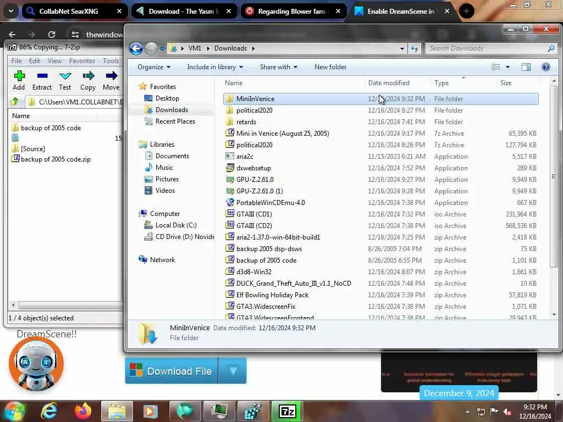Open a new browser tab
The width and height of the screenshot is (563, 422).
pyautogui.click(x=466, y=11)
